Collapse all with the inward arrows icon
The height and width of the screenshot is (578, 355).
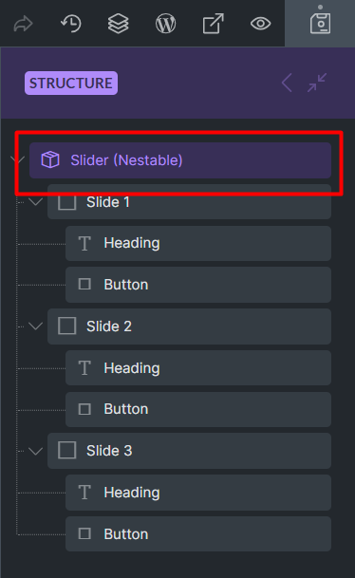[x=317, y=83]
